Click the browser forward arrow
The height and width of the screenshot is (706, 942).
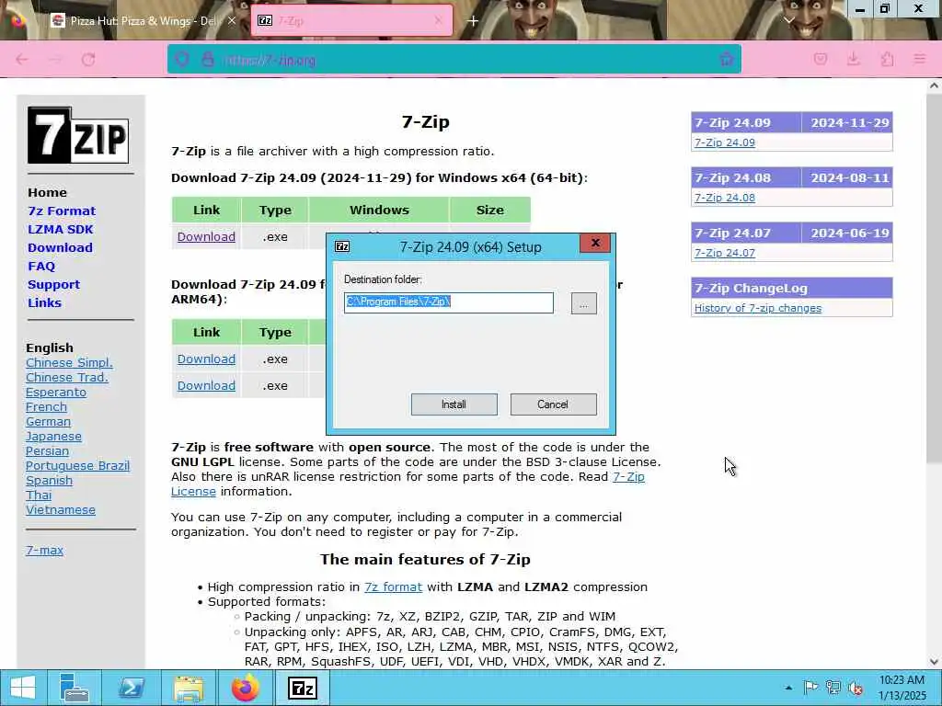click(x=55, y=60)
